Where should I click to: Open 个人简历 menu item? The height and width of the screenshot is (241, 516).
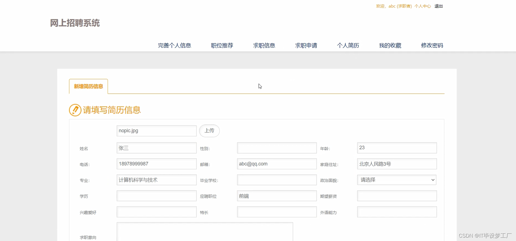coord(348,45)
